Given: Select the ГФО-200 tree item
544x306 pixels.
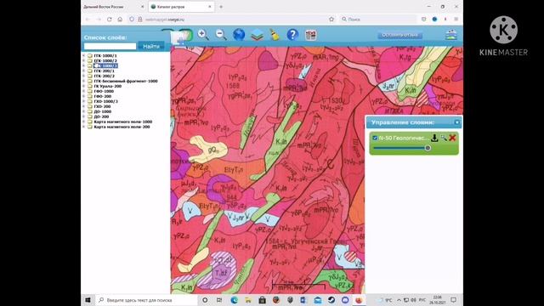Looking at the screenshot, I should pos(103,96).
